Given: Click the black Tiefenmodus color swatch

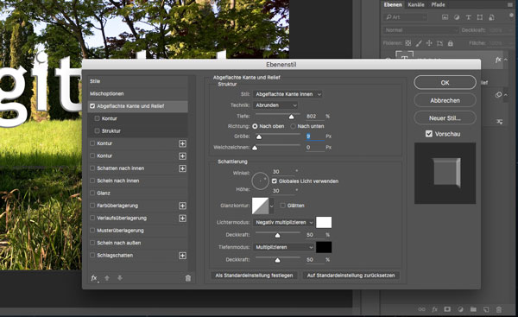Looking at the screenshot, I should click(x=324, y=247).
